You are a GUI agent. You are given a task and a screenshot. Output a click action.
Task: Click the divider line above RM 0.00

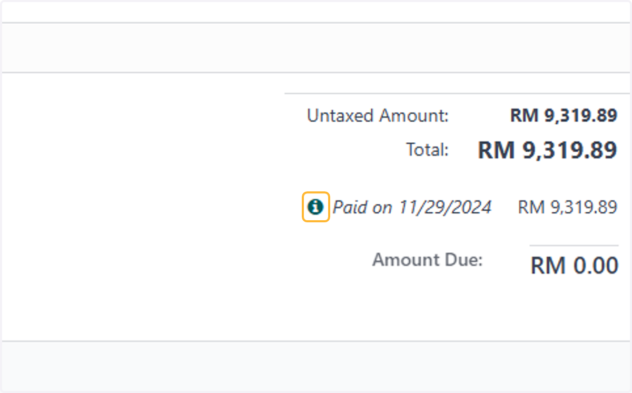(x=574, y=245)
